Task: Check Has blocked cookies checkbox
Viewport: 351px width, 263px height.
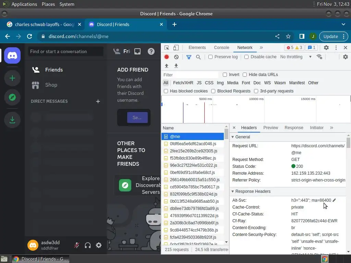Action: [x=166, y=91]
